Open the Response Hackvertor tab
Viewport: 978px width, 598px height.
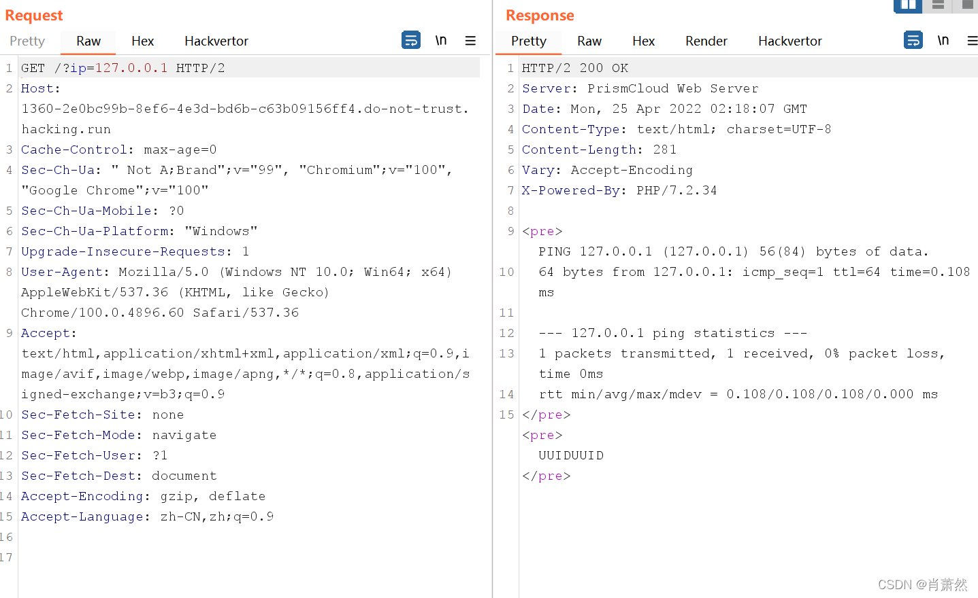click(790, 41)
